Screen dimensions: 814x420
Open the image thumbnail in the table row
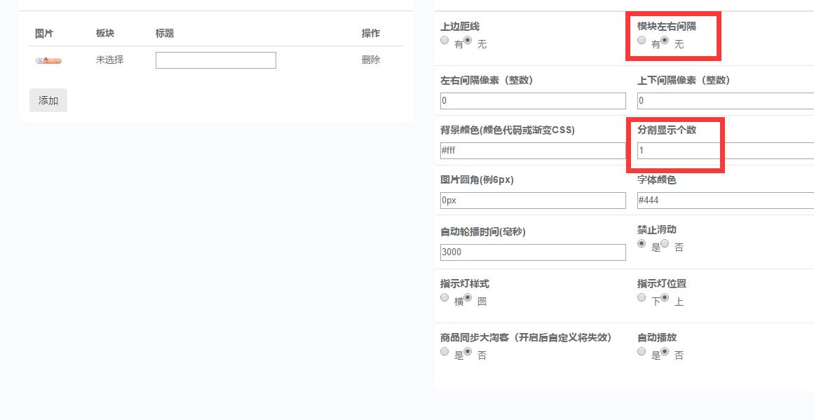click(x=49, y=61)
